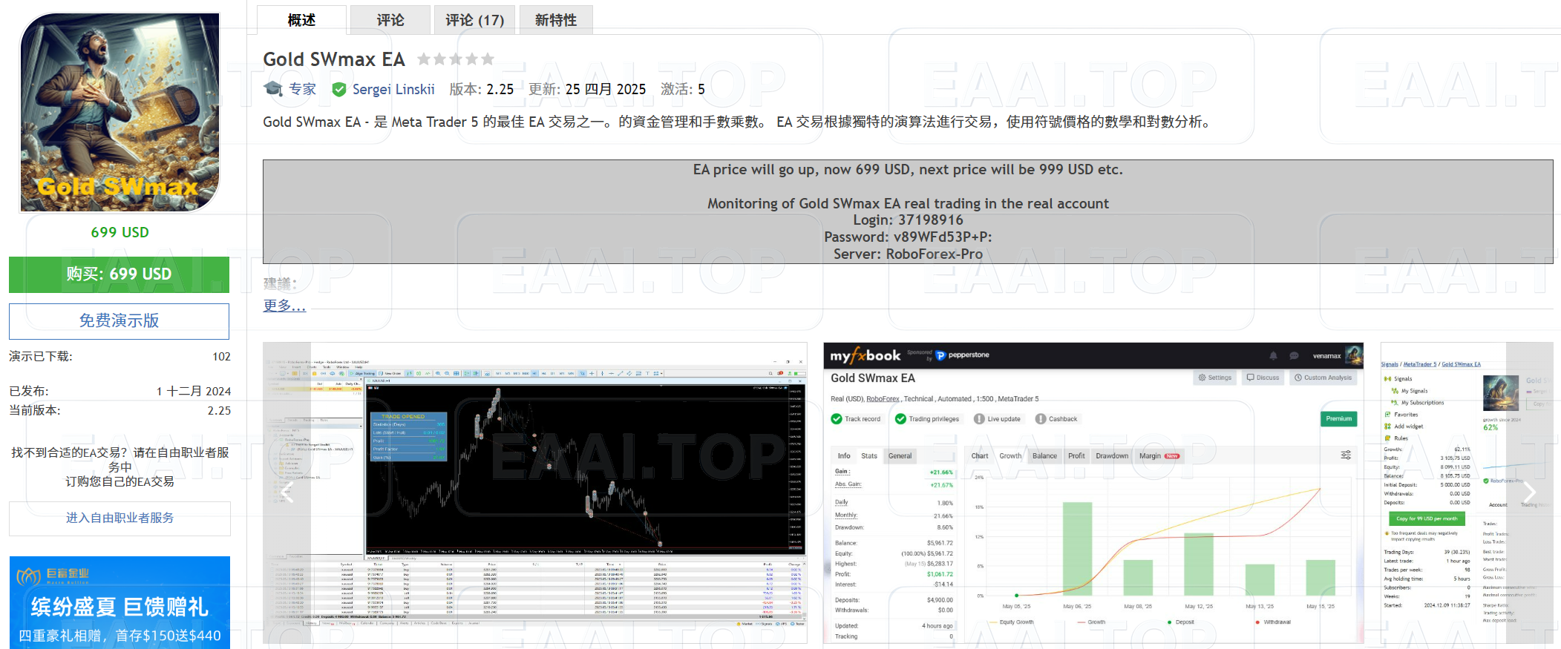Click Copy for 99 USD per month
1561x649 pixels.
[1427, 518]
